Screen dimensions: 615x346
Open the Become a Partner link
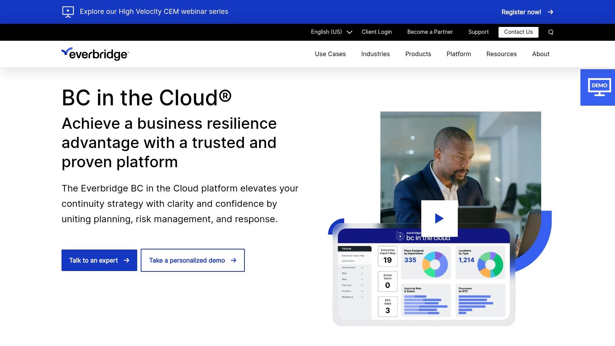click(x=430, y=32)
